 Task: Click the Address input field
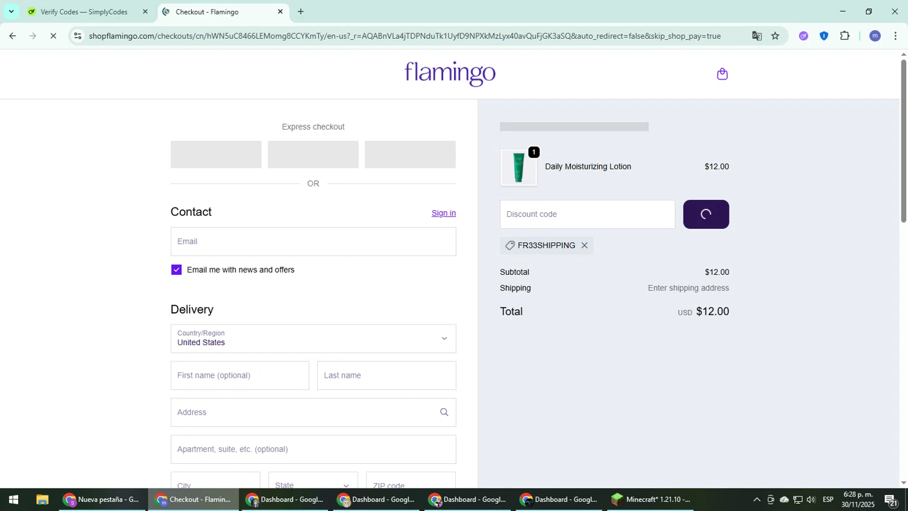(314, 412)
